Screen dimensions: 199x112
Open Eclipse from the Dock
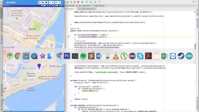132,56
